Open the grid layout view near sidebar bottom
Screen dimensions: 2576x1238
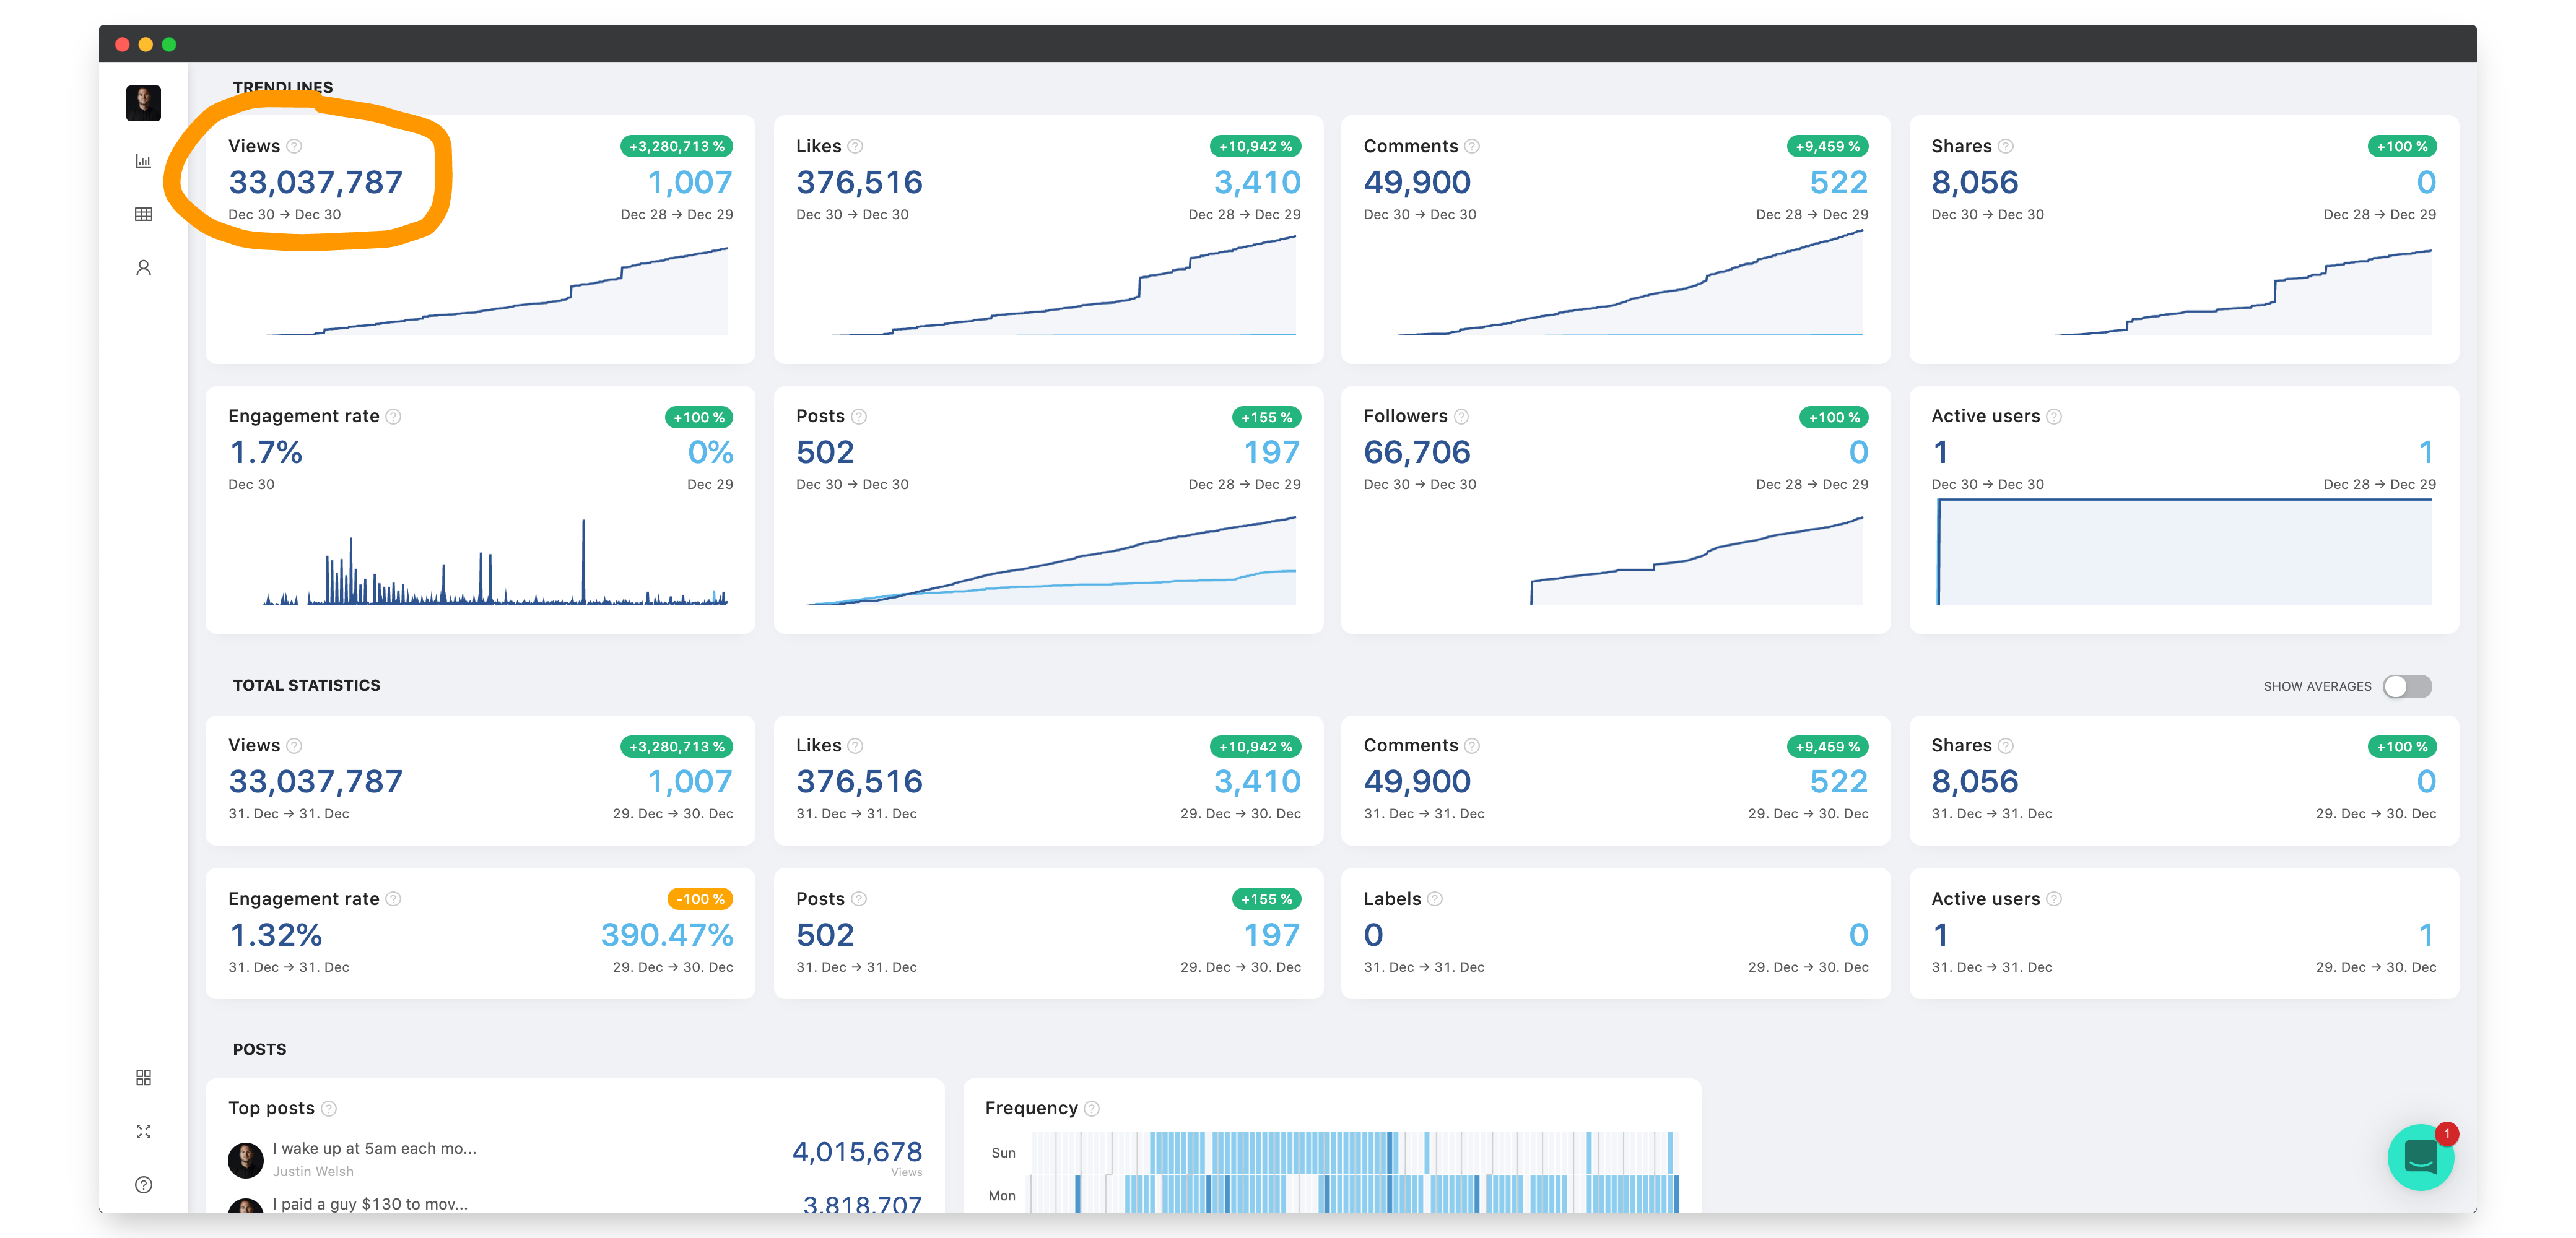(x=143, y=1077)
